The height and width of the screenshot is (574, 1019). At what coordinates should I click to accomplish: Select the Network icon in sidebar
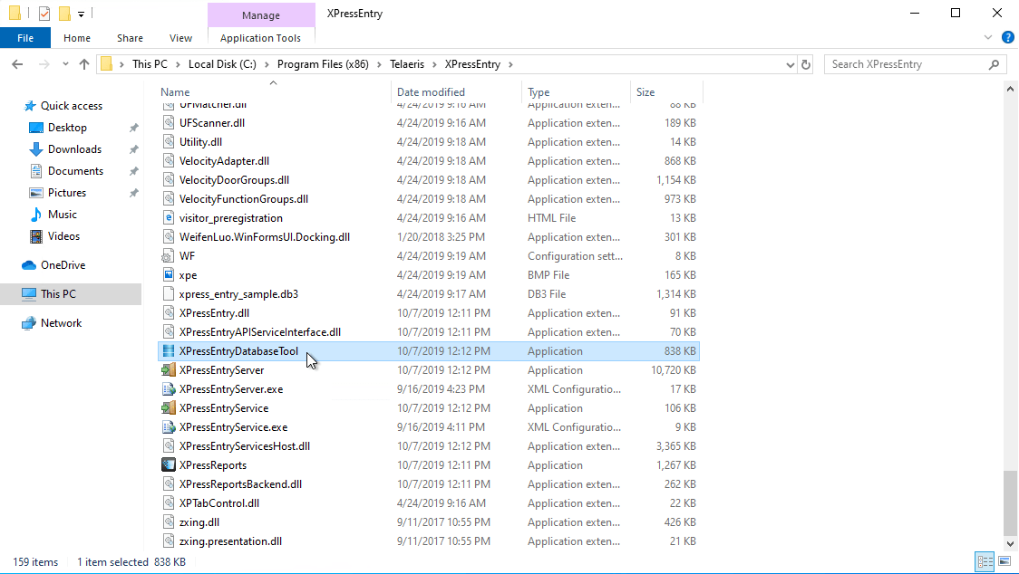coord(29,323)
